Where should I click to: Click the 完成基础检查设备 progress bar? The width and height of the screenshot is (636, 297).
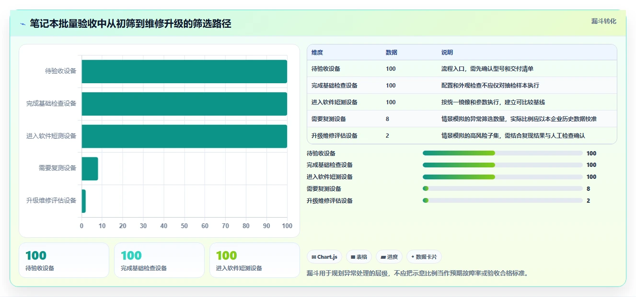point(503,165)
